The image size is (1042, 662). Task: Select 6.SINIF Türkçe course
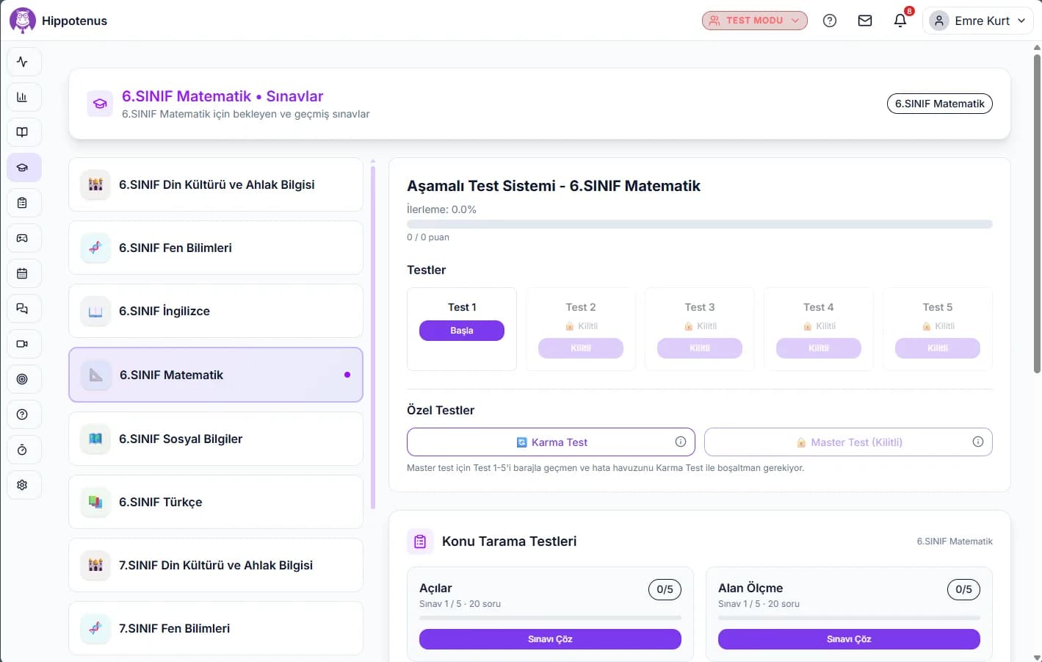(x=216, y=502)
